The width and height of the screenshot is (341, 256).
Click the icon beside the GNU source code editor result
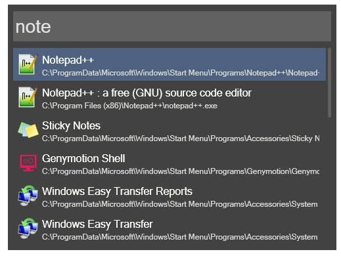click(x=28, y=97)
